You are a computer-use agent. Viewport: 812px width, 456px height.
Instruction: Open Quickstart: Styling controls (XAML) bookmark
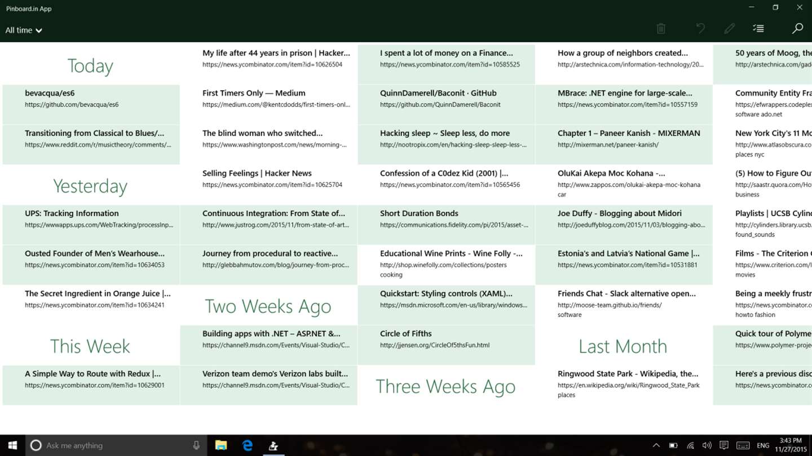[x=447, y=305]
